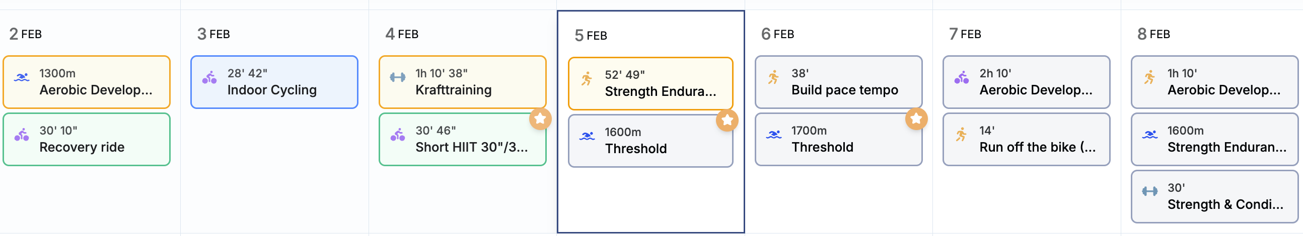
Task: Click the dumbbell icon on 8 Feb strength
Action: 1150,191
